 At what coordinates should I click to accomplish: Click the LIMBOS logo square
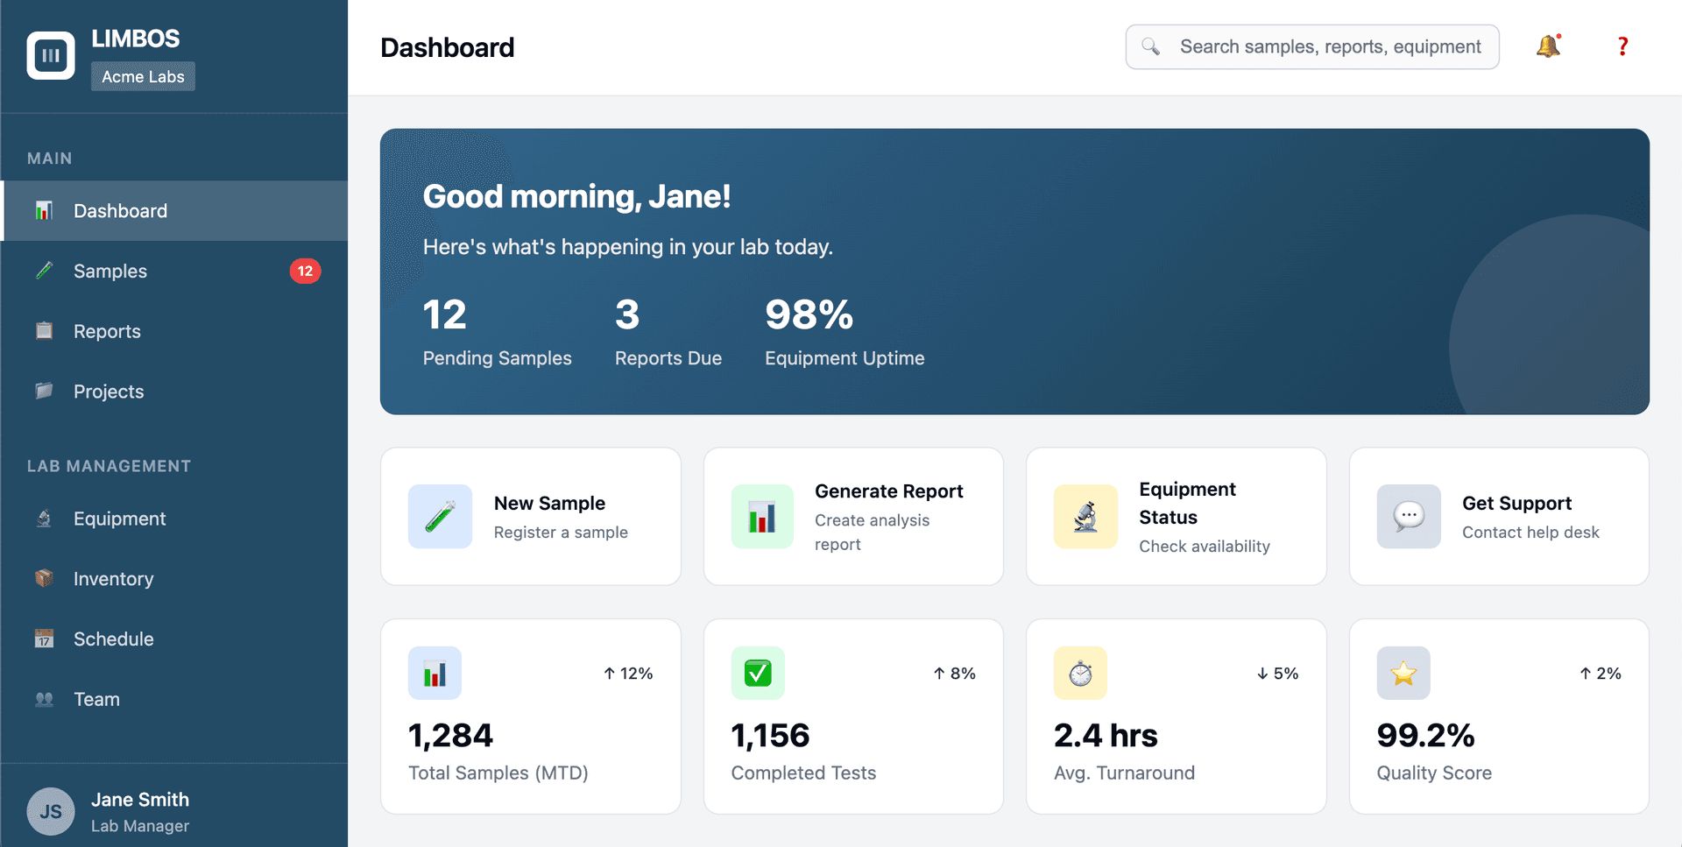[50, 54]
